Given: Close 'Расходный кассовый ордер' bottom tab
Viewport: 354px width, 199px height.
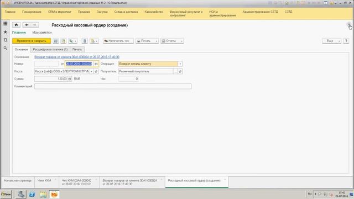Looking at the screenshot, I should point(225,180).
